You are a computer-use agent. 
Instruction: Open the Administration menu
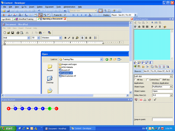[69, 7]
